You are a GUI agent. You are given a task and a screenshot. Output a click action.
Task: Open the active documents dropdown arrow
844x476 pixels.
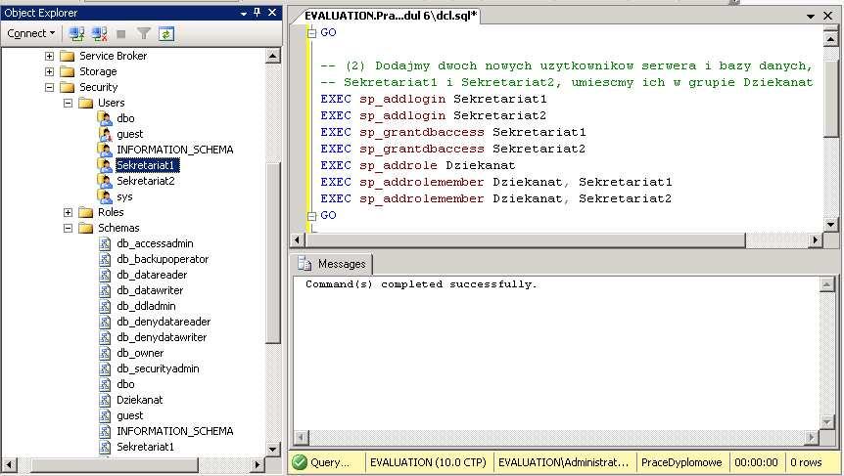coord(811,16)
